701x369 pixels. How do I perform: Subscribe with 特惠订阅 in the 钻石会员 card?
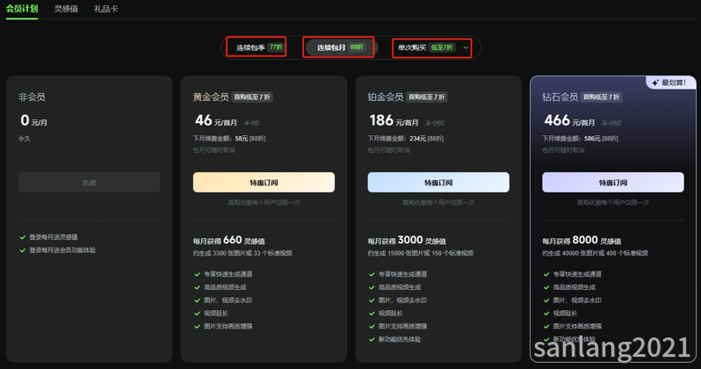tap(613, 183)
